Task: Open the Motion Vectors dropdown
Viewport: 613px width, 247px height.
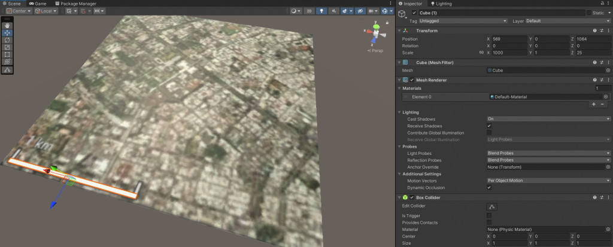Action: (548, 181)
